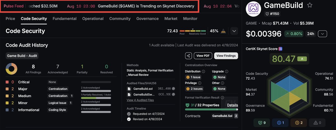Click the None badge under Upgrade
Image resolution: width=336 pixels, height=130 pixels.
(219, 77)
